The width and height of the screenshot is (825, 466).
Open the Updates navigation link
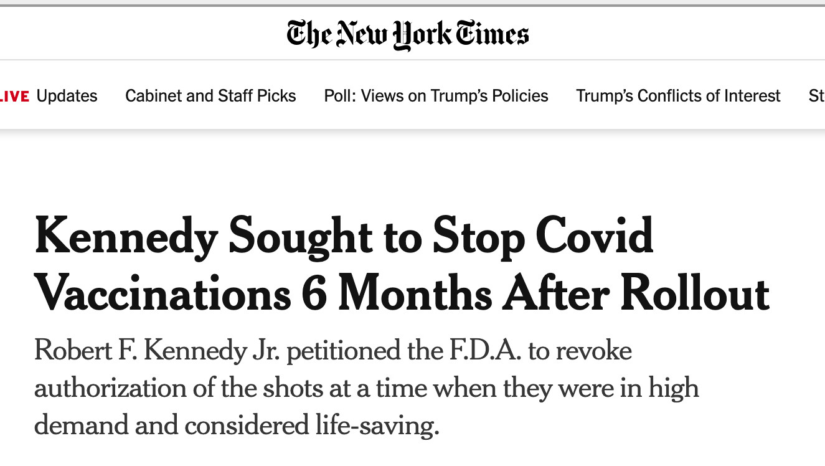click(67, 96)
